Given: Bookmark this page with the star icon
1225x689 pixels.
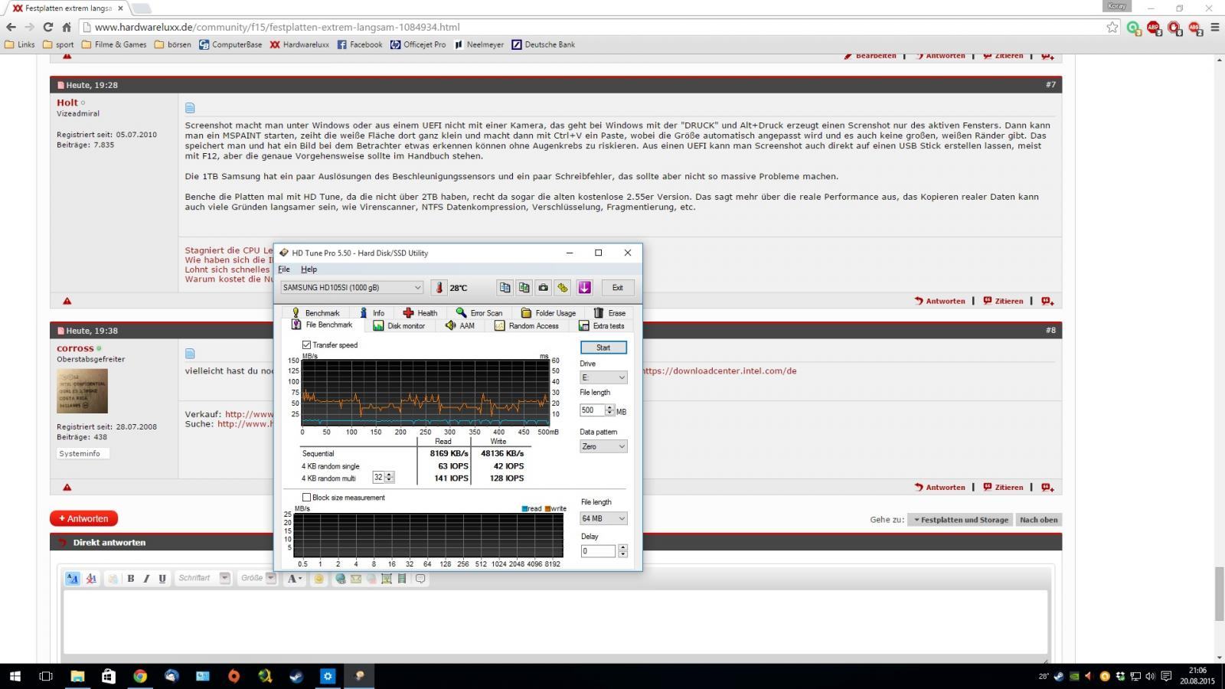Looking at the screenshot, I should click(1112, 27).
